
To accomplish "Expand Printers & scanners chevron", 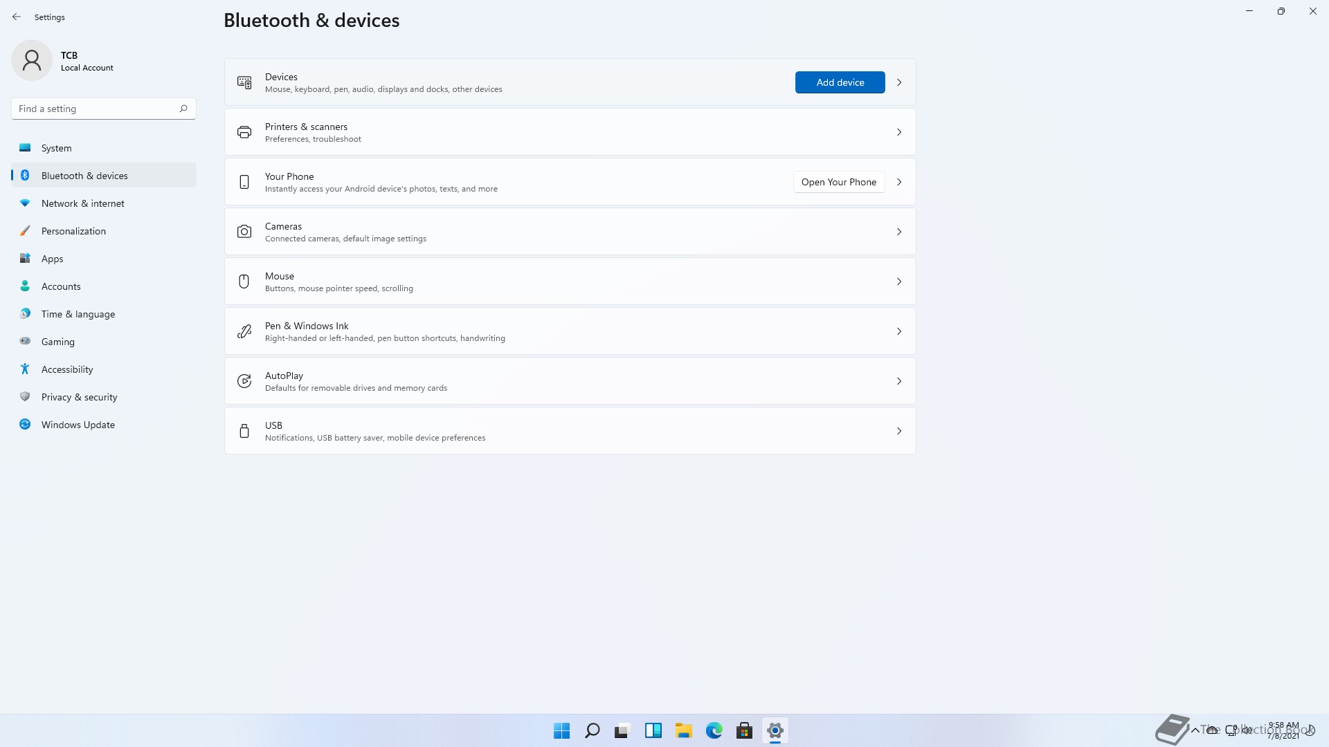I will tap(899, 132).
